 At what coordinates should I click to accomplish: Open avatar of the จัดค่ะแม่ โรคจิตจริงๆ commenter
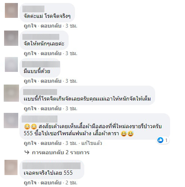11,10
